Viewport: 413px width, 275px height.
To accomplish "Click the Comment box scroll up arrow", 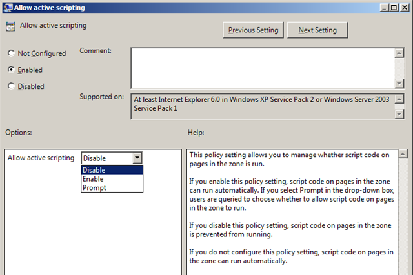I will [x=399, y=52].
